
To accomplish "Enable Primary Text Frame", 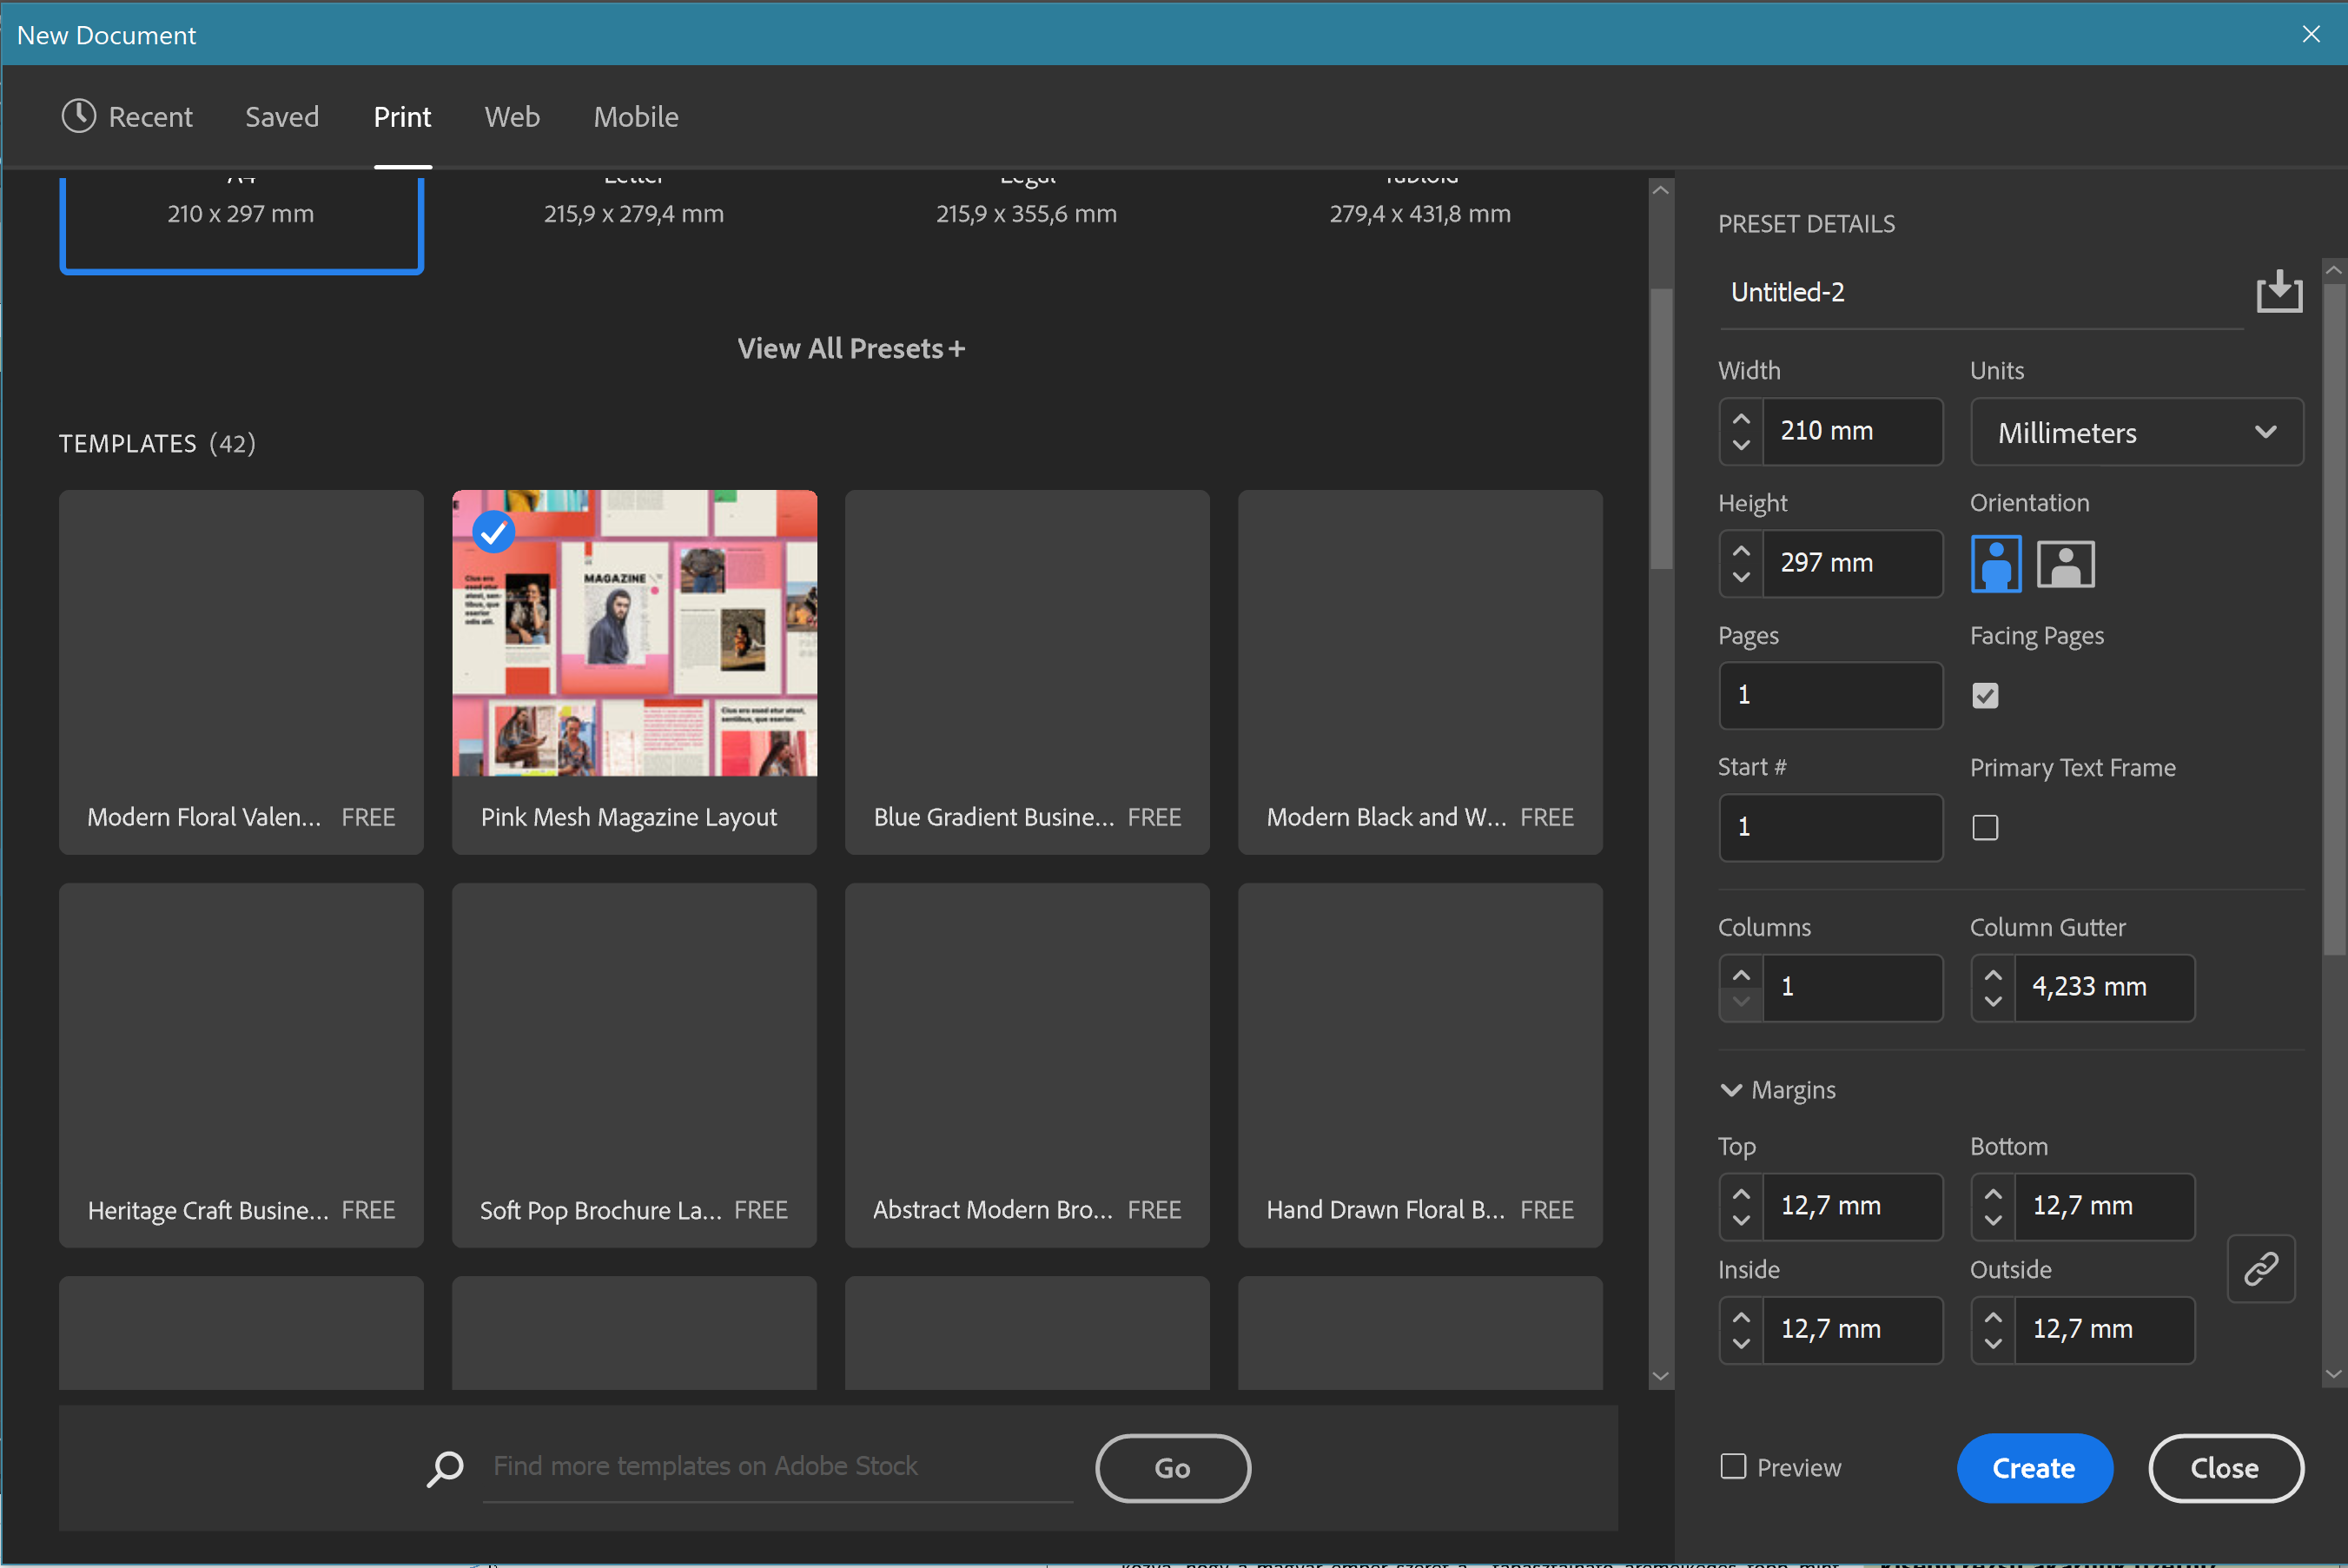I will pos(1985,827).
